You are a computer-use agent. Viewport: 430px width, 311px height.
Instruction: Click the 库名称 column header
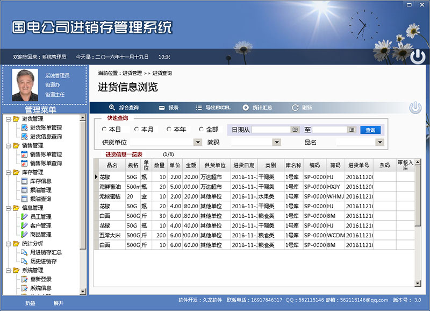point(293,165)
